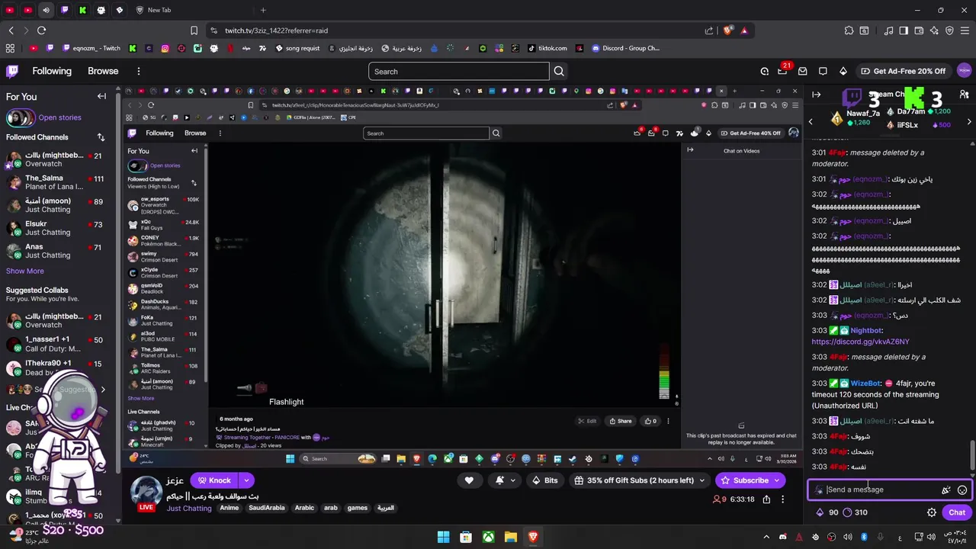
Task: Collapse the For You sidebar
Action: tap(101, 96)
